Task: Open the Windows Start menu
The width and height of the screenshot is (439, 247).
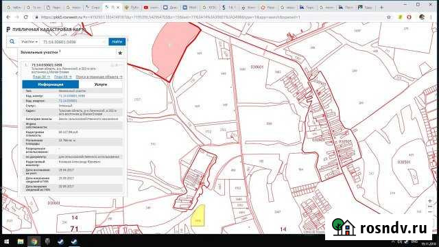Action: click(6, 241)
